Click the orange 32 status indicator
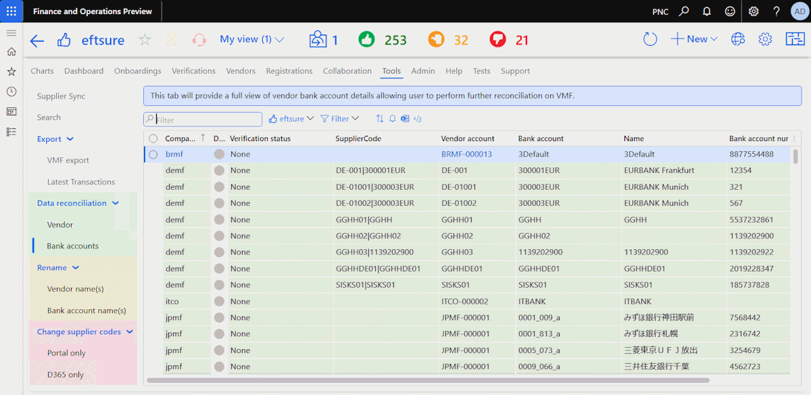This screenshot has height=395, width=811. (448, 40)
